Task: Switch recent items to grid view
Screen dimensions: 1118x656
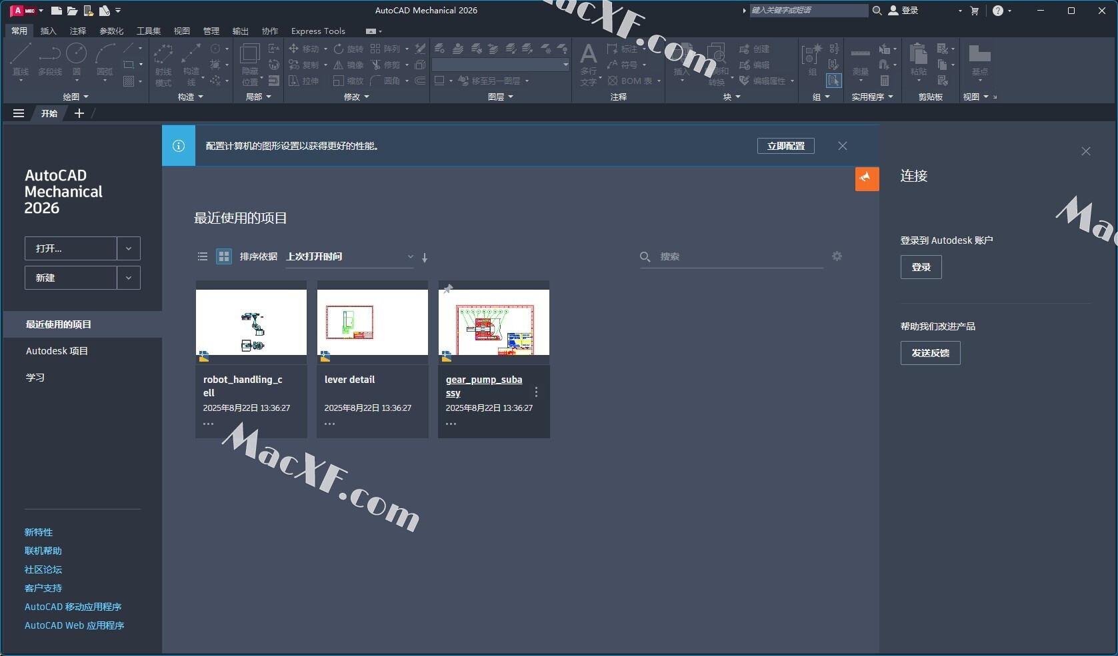Action: [224, 256]
